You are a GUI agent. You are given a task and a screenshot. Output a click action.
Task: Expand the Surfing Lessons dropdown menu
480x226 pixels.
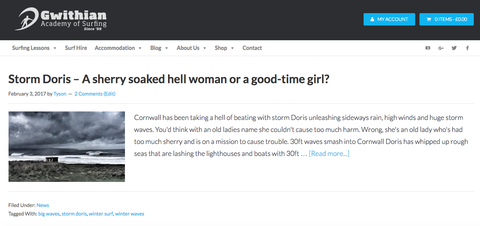[x=34, y=48]
